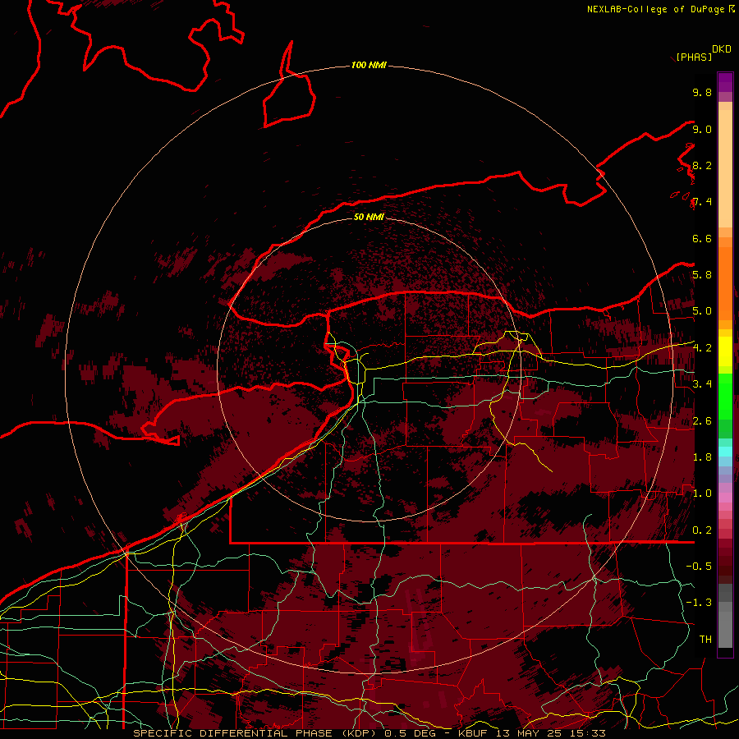Click the TH label on the color scale
The width and height of the screenshot is (739, 739).
[705, 640]
